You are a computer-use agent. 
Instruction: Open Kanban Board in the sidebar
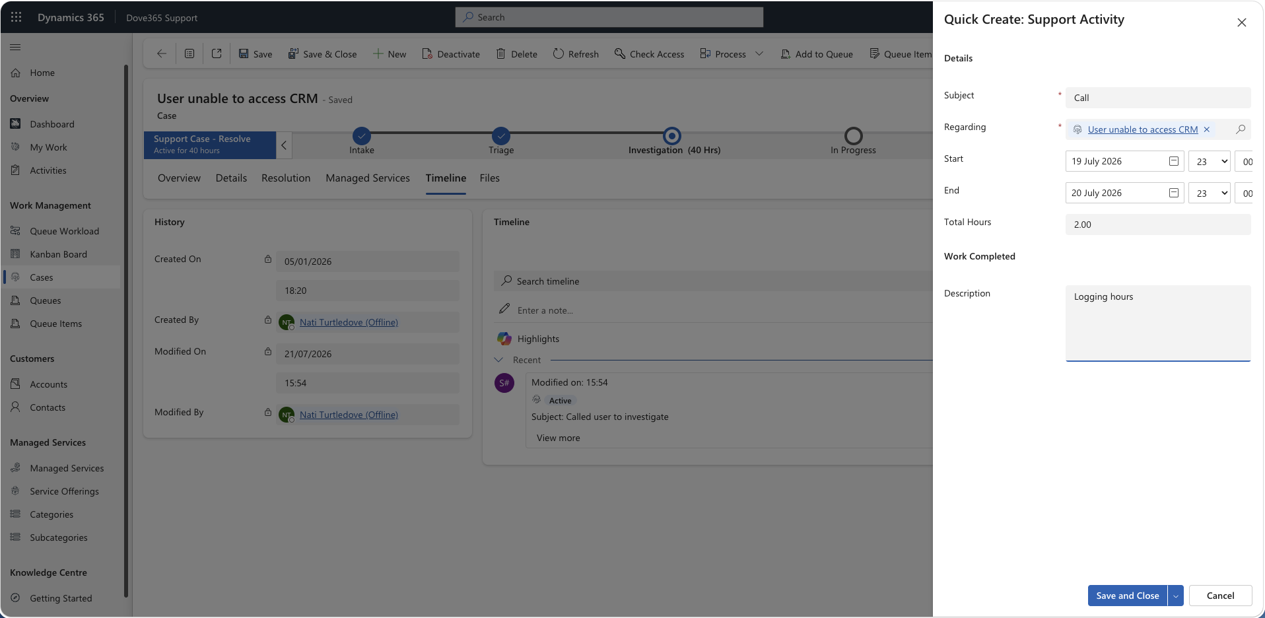pyautogui.click(x=62, y=254)
